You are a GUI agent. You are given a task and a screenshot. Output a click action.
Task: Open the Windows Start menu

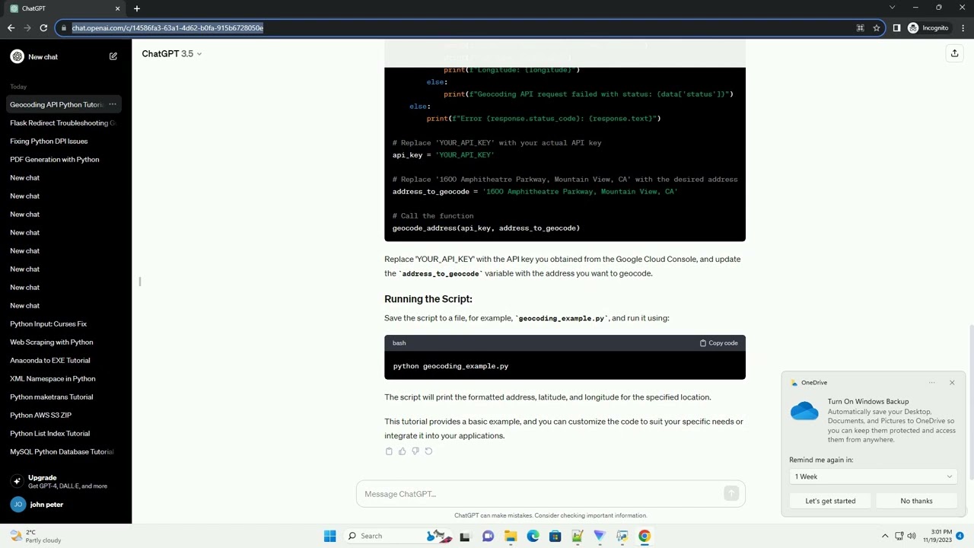329,536
